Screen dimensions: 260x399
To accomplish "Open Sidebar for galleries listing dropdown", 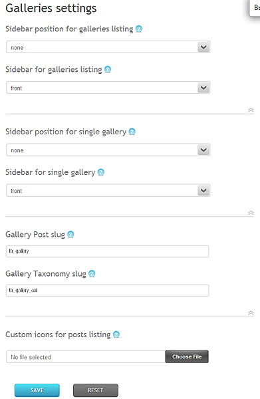I will click(x=108, y=88).
